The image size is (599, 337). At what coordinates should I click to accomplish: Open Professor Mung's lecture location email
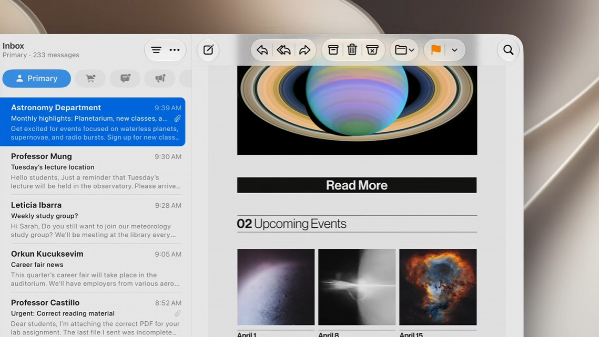point(93,171)
